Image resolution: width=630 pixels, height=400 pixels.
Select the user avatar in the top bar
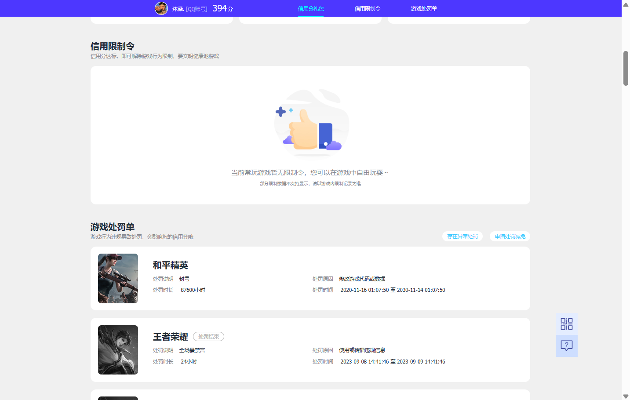(x=161, y=8)
